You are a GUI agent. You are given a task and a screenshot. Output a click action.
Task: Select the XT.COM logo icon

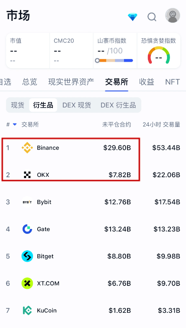[27, 283]
